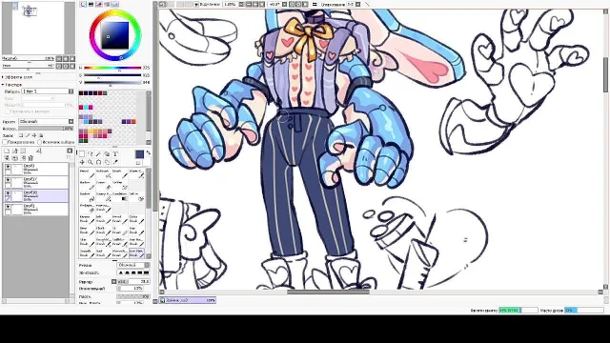This screenshot has width=610, height=343.
Task: Create a new layer with blank page icon
Action: point(7,151)
